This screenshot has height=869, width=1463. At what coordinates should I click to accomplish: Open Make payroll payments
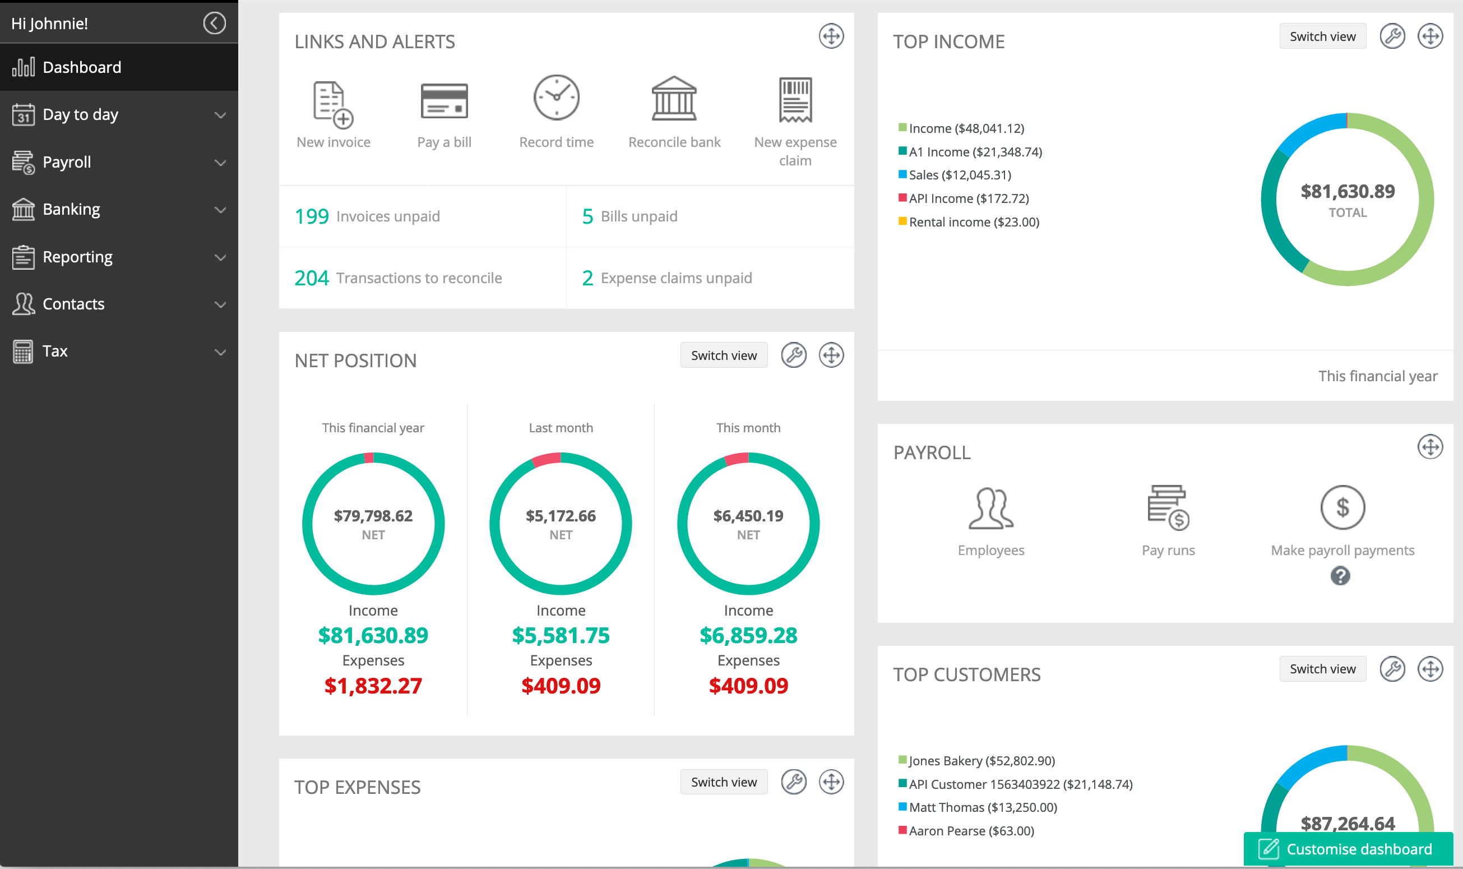1342,521
